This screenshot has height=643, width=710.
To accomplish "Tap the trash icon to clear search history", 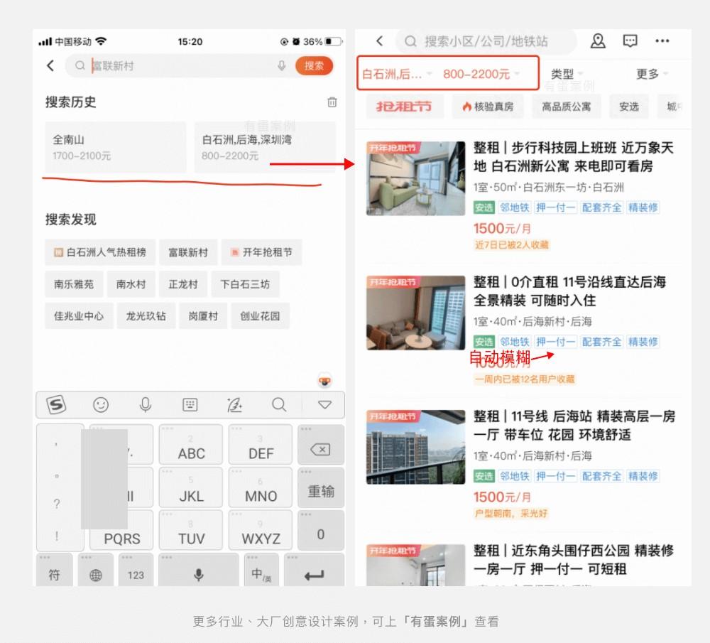I will (x=332, y=102).
